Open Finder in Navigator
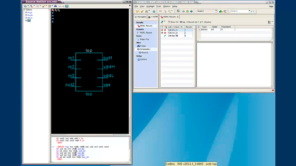The image size is (296, 166). click(x=142, y=46)
